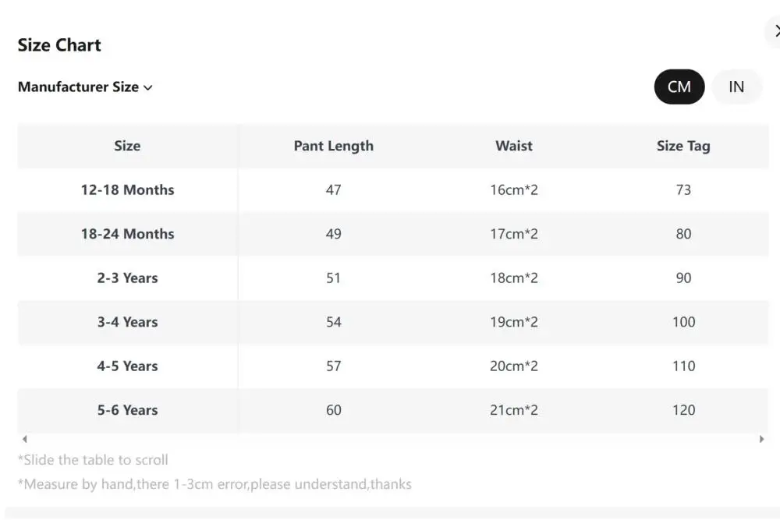
Task: Click the Pant Length column header
Action: pyautogui.click(x=333, y=146)
